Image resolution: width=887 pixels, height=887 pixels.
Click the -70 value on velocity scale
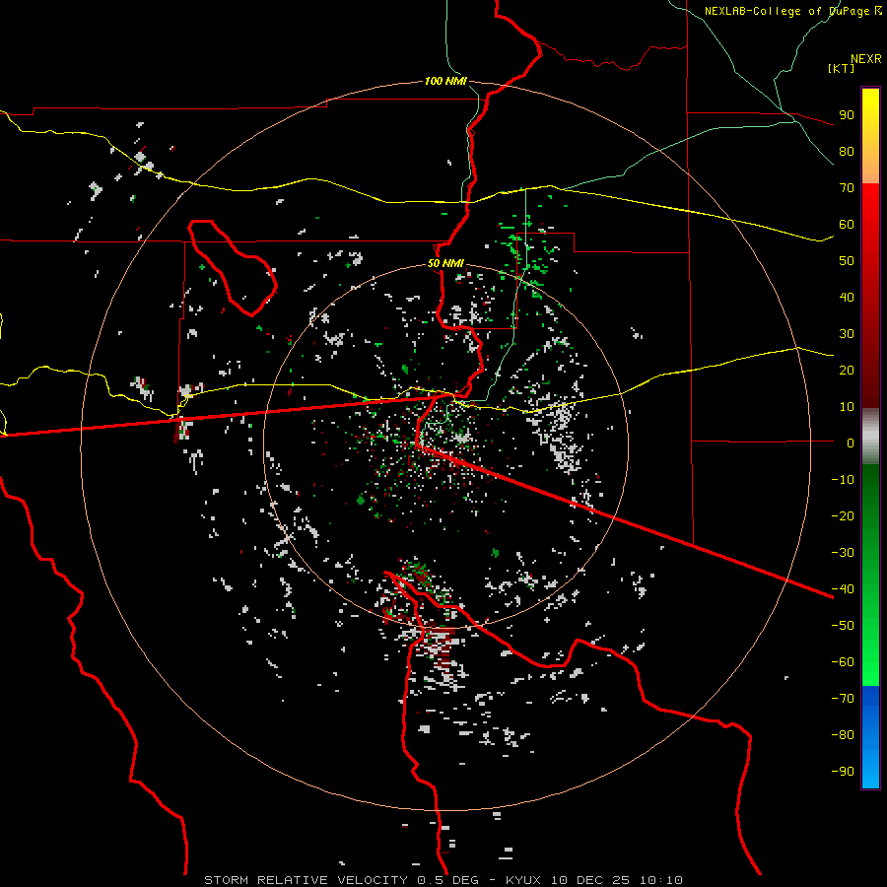pyautogui.click(x=843, y=699)
